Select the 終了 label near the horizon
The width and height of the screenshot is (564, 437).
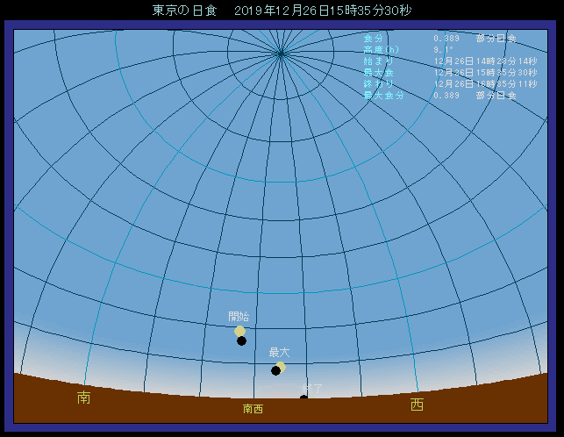pyautogui.click(x=312, y=388)
